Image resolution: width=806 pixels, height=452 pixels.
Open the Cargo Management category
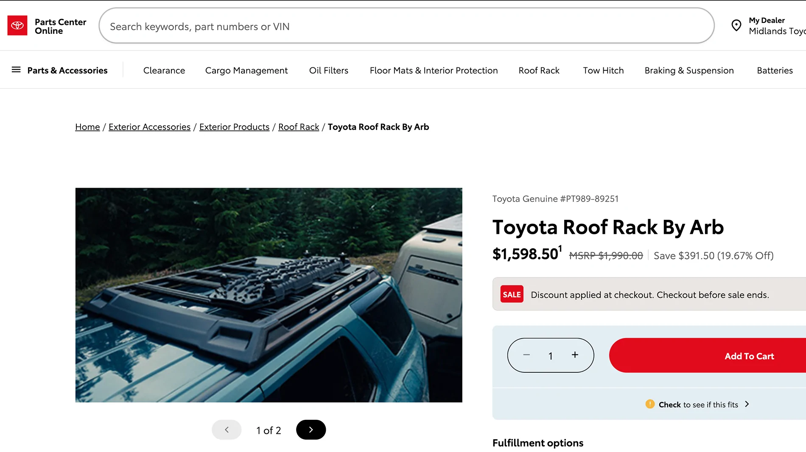point(246,70)
